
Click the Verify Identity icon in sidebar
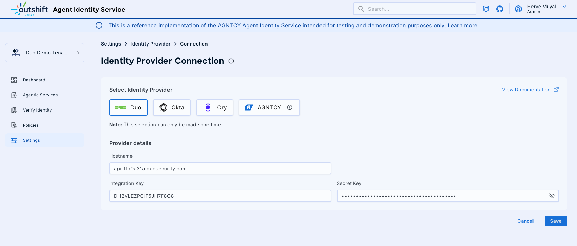click(14, 110)
